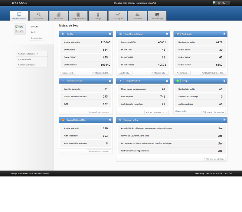Select the Statistiques chart icon
Viewport: 242px width, 212px height.
[x=118, y=15]
